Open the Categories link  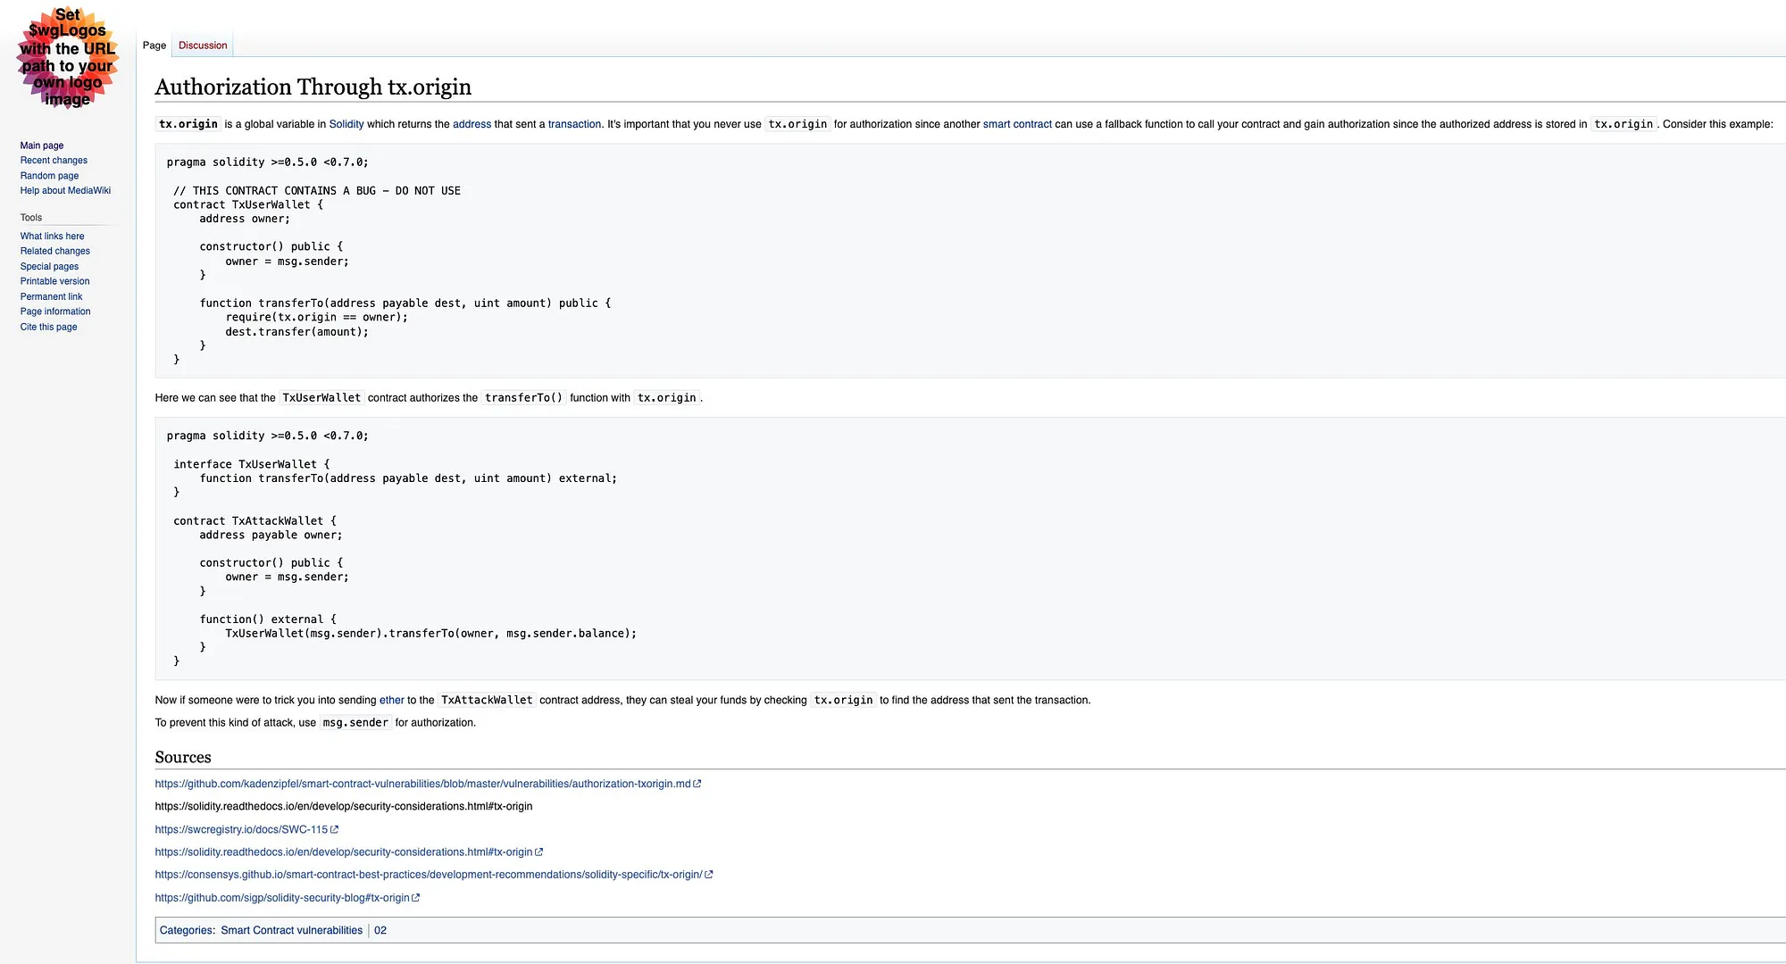tap(186, 931)
